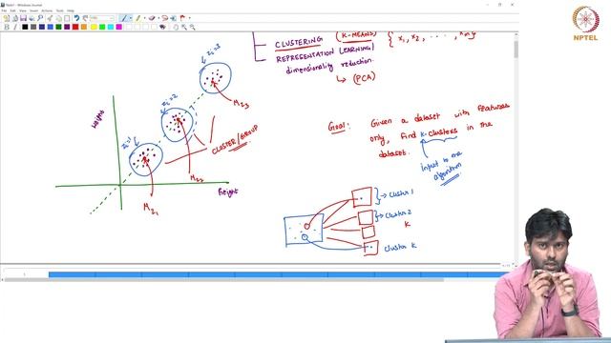Click the Print icon in the toolbar

(x=32, y=18)
